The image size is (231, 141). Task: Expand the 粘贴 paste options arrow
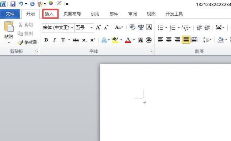[x=9, y=43]
